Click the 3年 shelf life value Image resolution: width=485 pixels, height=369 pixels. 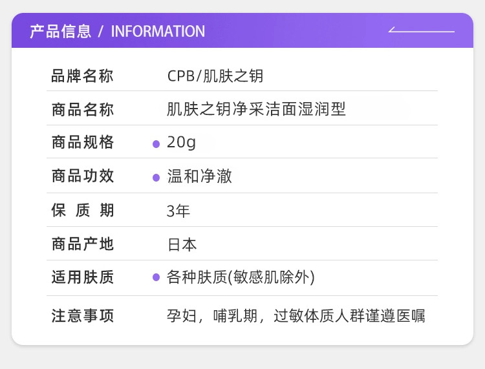[x=178, y=211]
